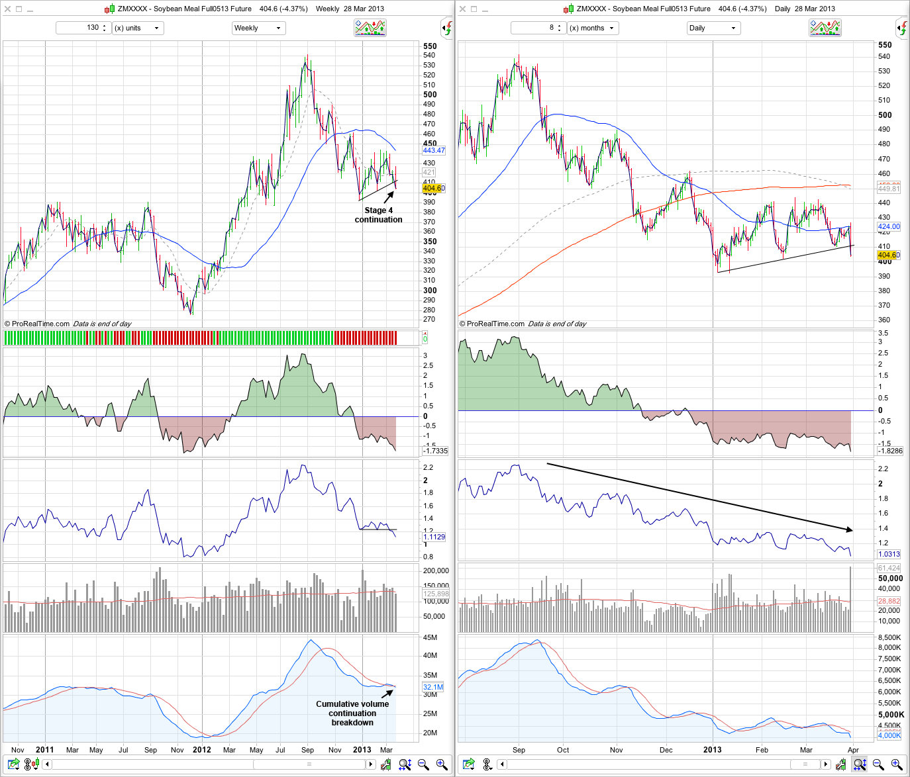Click ProRealTime.com watermark link in Daily chart
Viewport: 910px width, 777px height.
(x=495, y=324)
